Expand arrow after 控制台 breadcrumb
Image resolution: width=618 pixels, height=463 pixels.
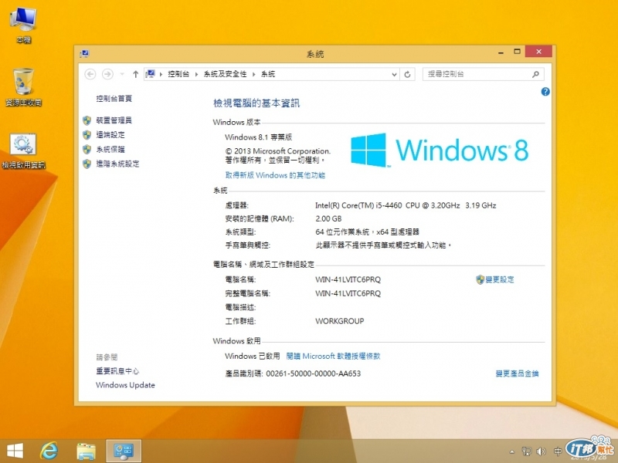click(x=196, y=74)
